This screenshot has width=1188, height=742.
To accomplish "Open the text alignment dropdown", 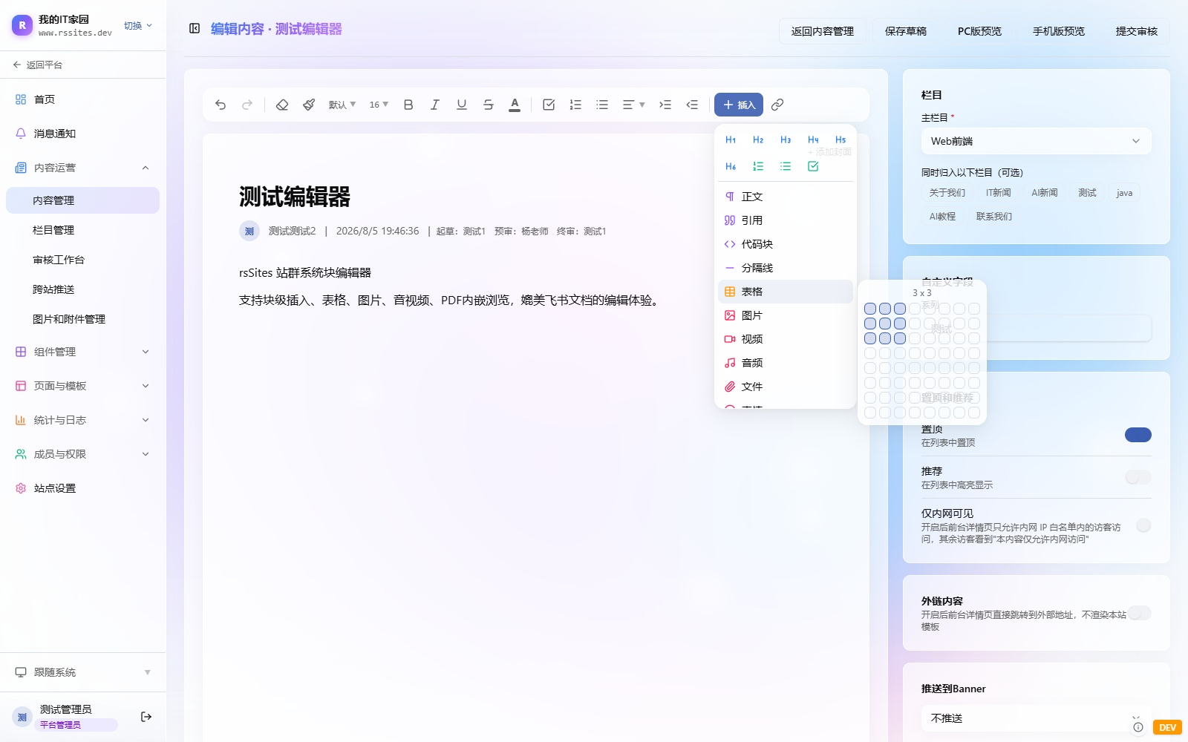I will 633,105.
